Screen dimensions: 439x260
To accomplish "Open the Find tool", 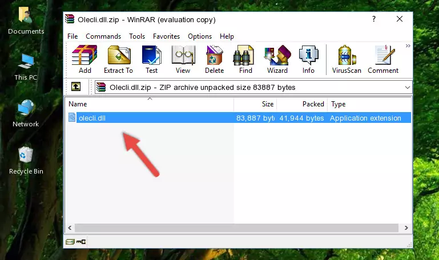I will click(245, 59).
